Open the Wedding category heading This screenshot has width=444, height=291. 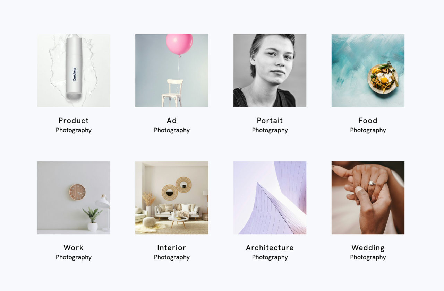pos(368,248)
